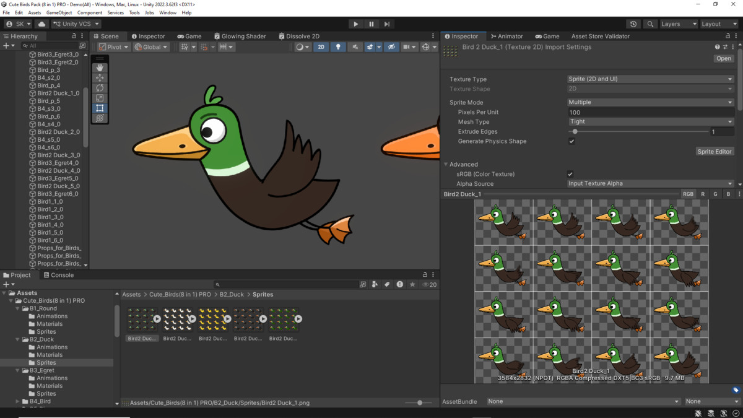Toggle 2D view mode in Scene

[x=321, y=47]
